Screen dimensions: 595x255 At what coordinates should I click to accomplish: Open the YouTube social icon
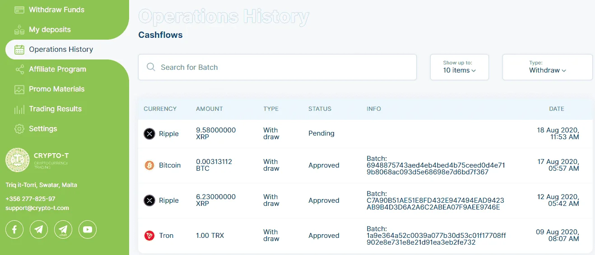[88, 230]
